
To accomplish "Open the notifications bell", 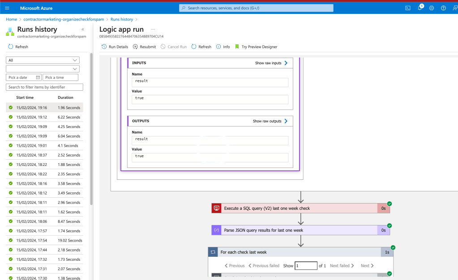I will (420, 8).
